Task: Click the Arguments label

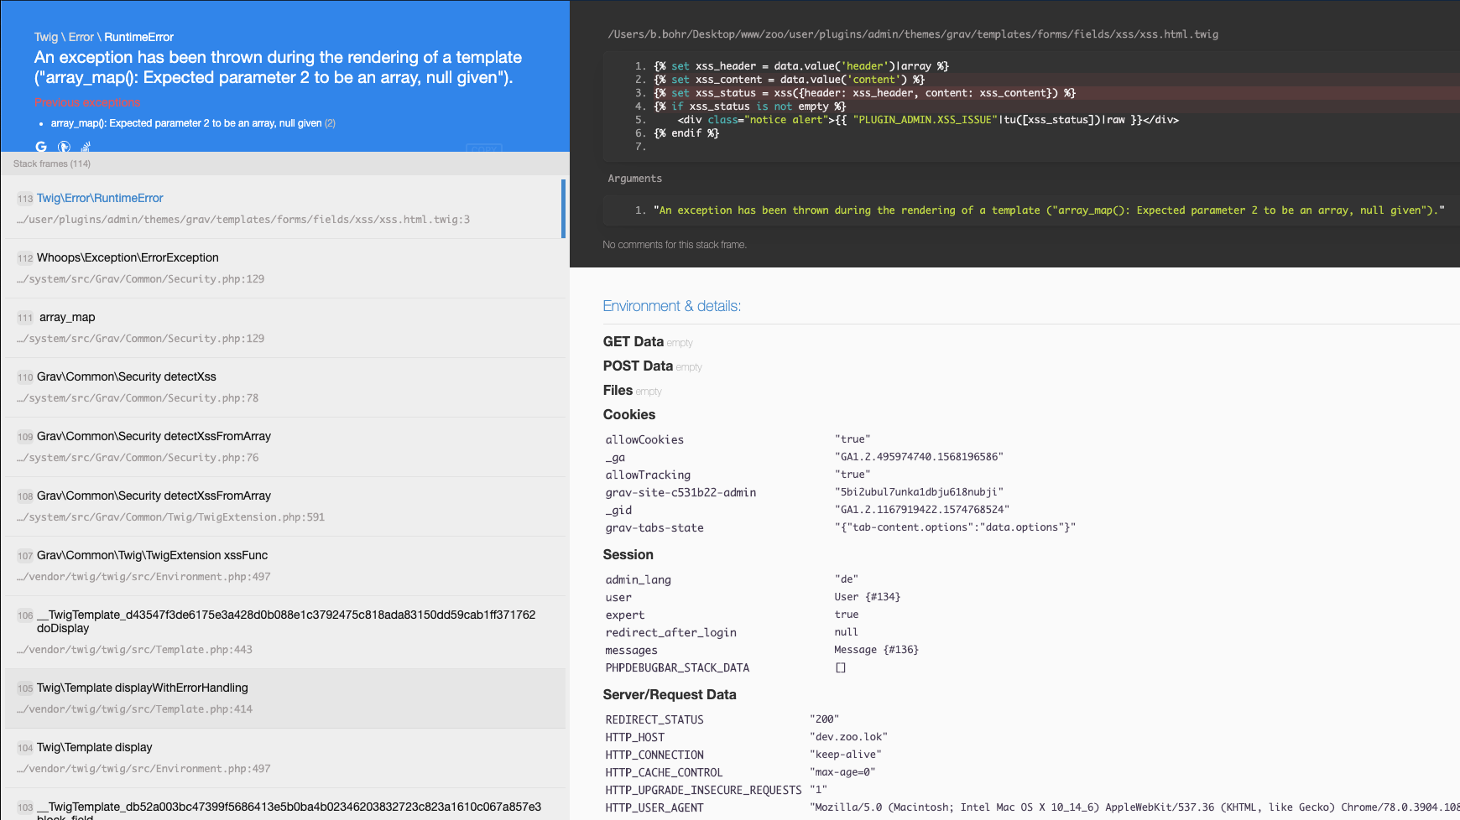Action: (x=634, y=179)
